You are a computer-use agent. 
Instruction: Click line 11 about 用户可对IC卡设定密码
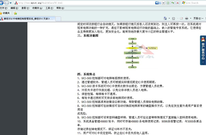(x=113, y=133)
